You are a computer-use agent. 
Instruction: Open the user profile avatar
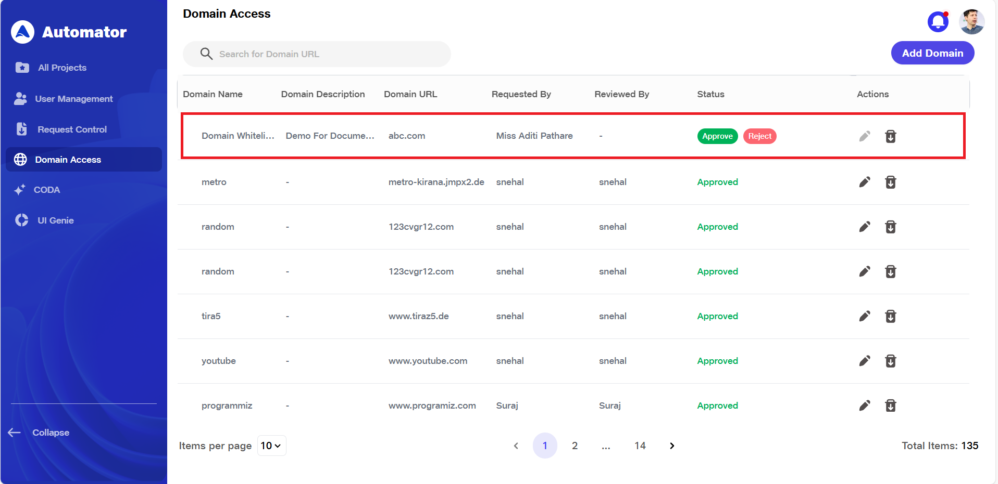click(971, 22)
